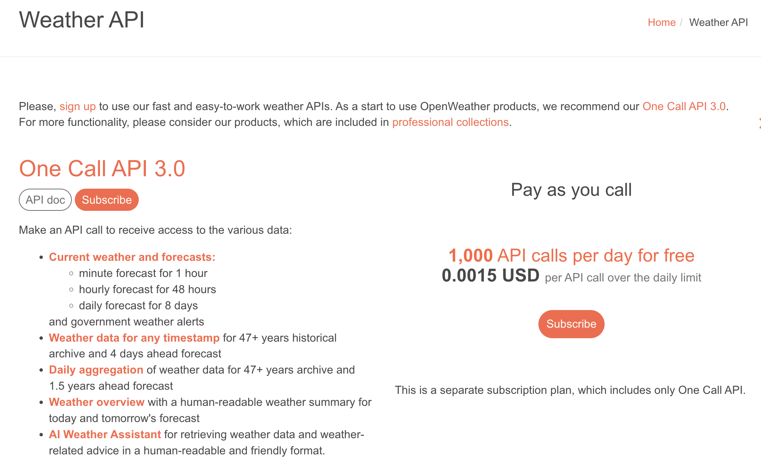
Task: Click the hourly forecast for 48 hours item
Action: (x=147, y=289)
